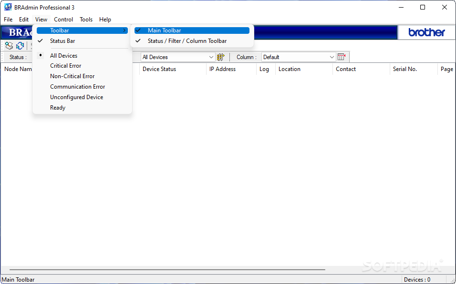Click the filter settings icon beside All Devices

[221, 57]
